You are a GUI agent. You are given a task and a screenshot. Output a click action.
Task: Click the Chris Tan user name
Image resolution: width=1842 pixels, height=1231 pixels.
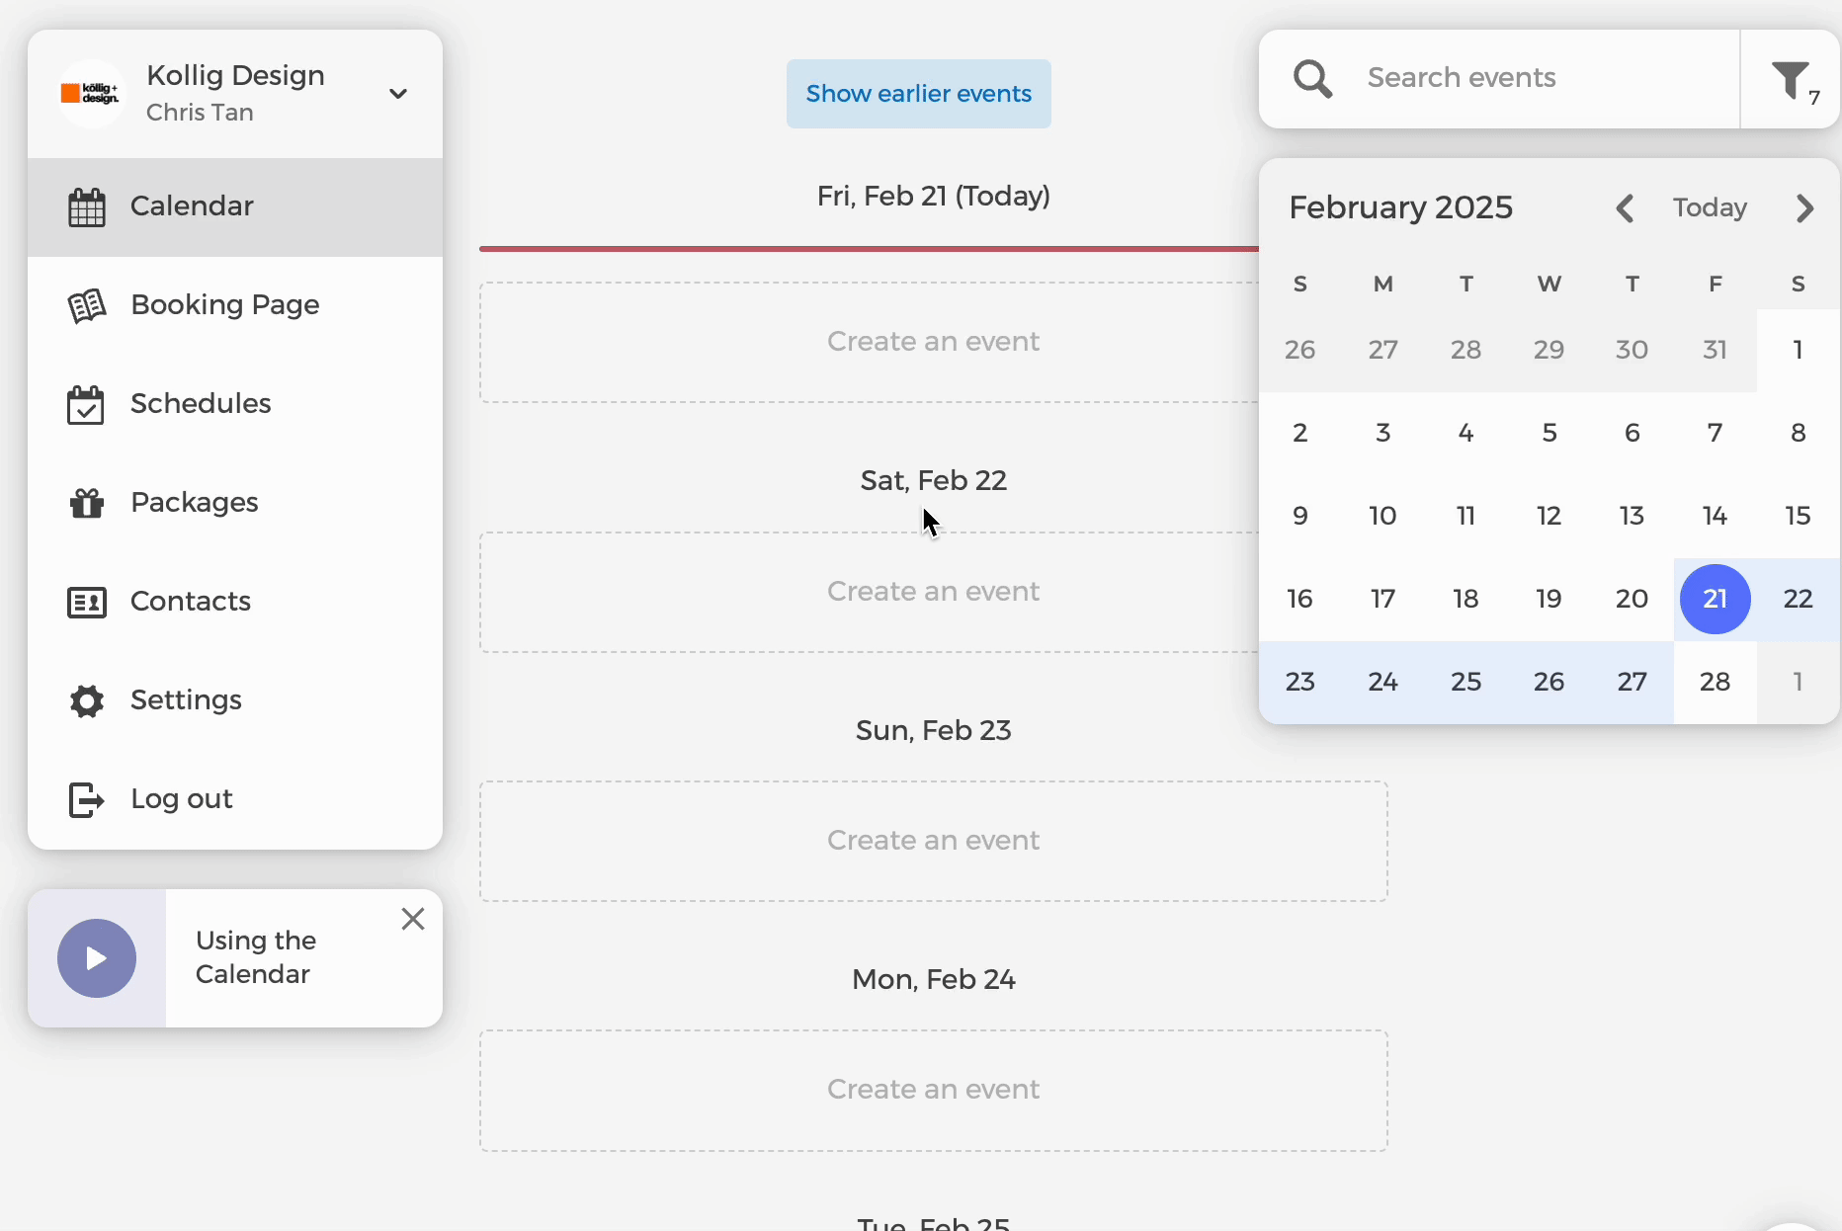[200, 113]
